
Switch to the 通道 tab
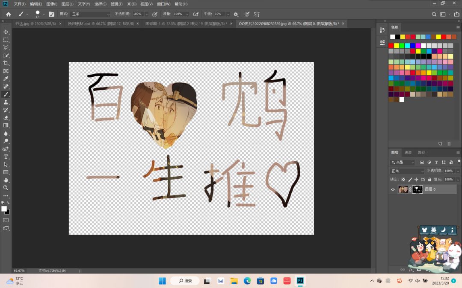click(408, 152)
